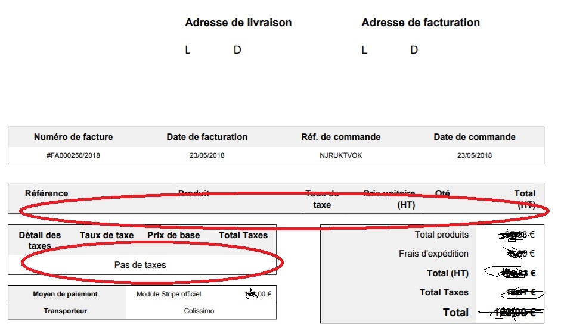Click the 'Pas de taxes' text

coord(140,265)
